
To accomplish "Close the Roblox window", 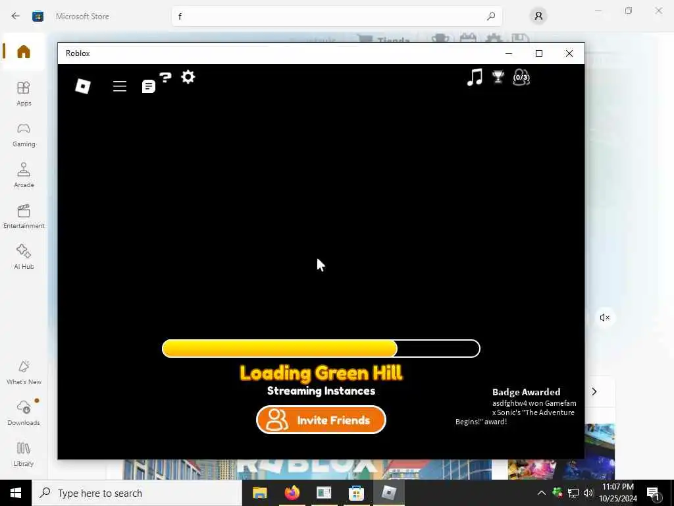I will [569, 53].
